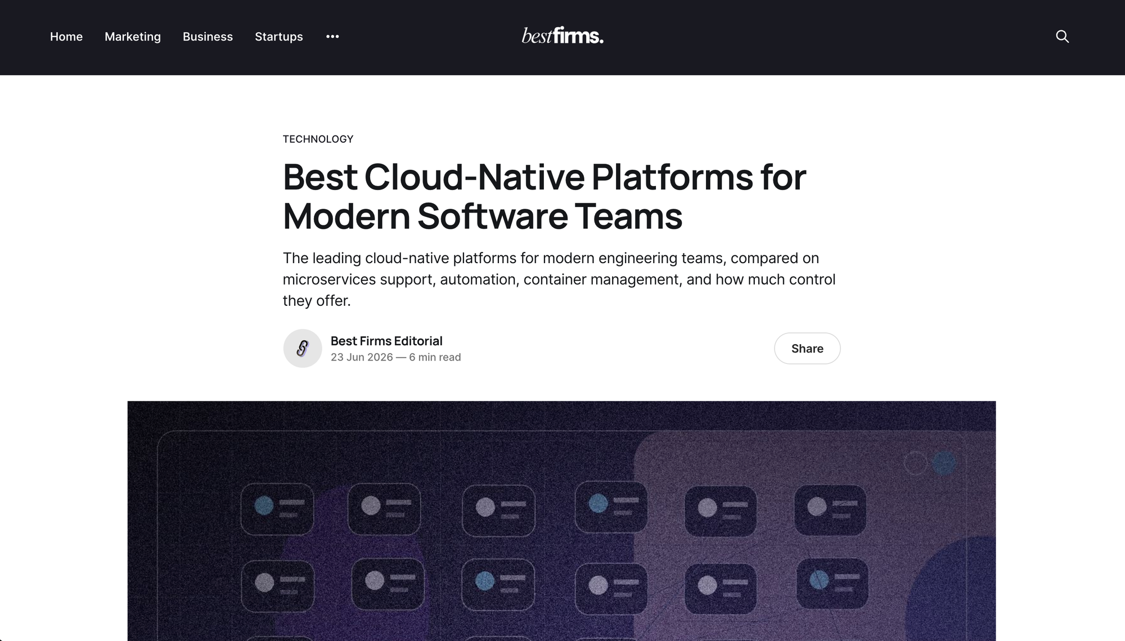Viewport: 1125px width, 641px height.
Task: Click the article summary paragraph
Action: pyautogui.click(x=559, y=279)
